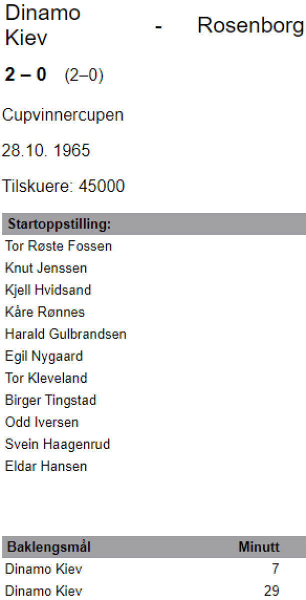The width and height of the screenshot is (306, 600).
Task: Open Egil Nygaard player entry
Action: (x=44, y=356)
